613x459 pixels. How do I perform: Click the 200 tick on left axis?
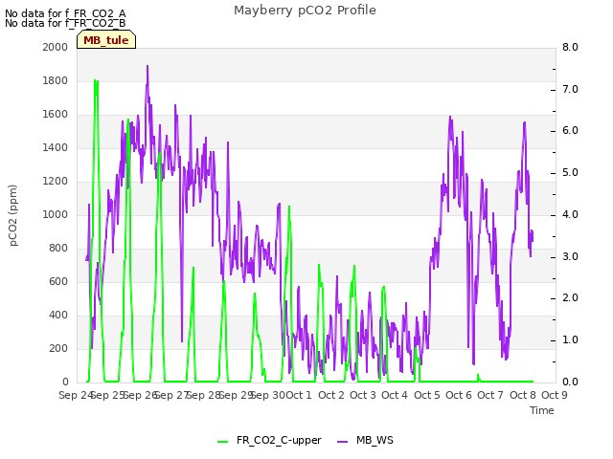pyautogui.click(x=58, y=348)
